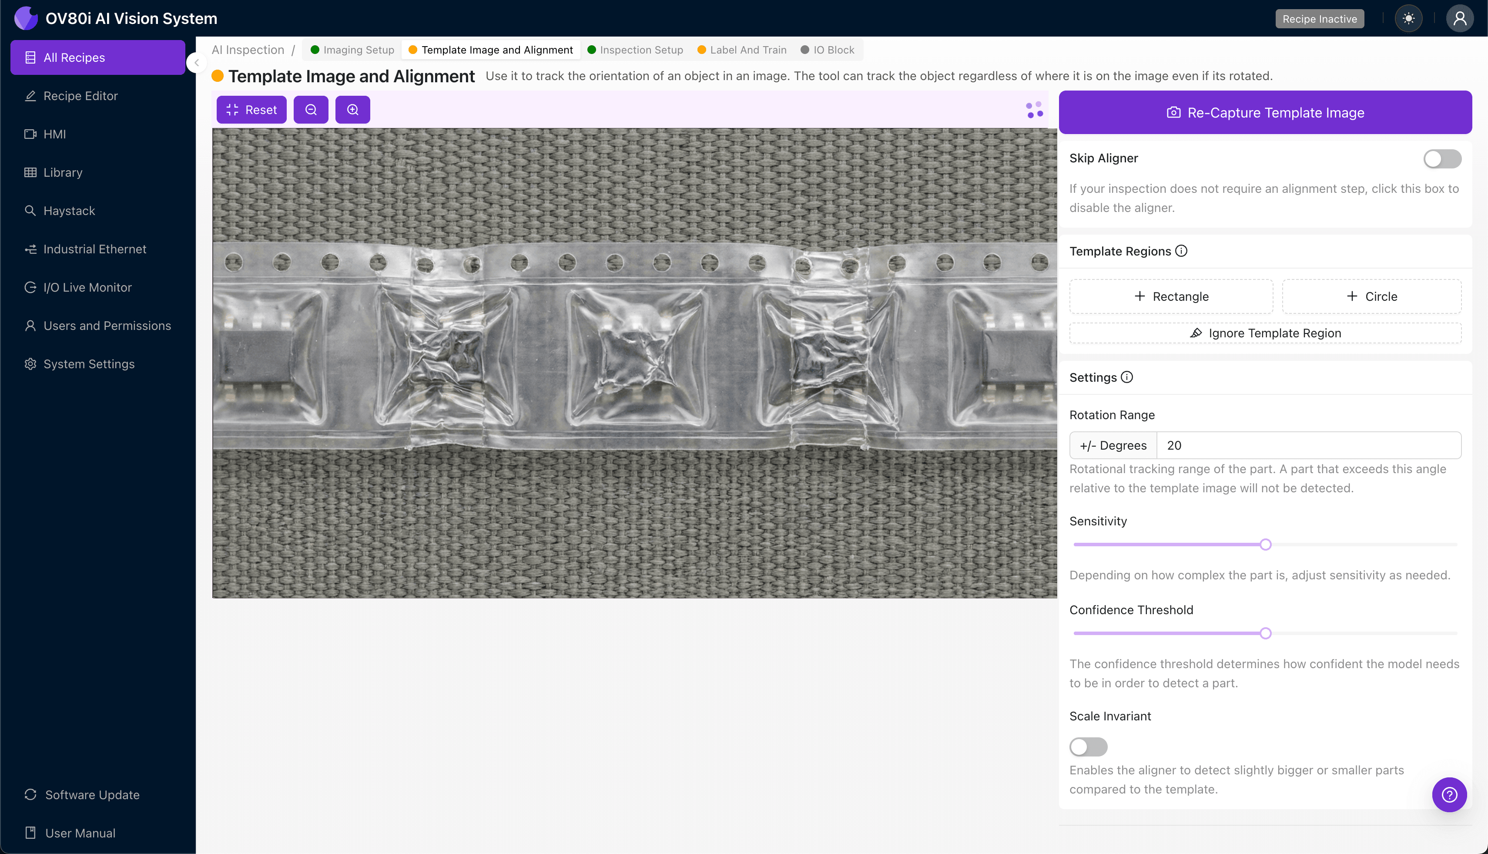Viewport: 1488px width, 854px height.
Task: Select Ignore Template Region tool
Action: (1265, 333)
